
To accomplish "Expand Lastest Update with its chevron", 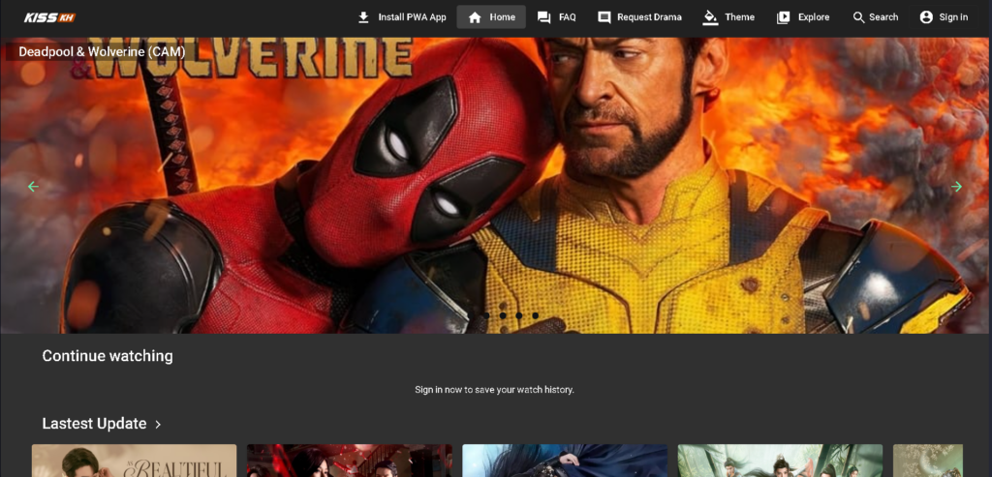I will [x=158, y=425].
